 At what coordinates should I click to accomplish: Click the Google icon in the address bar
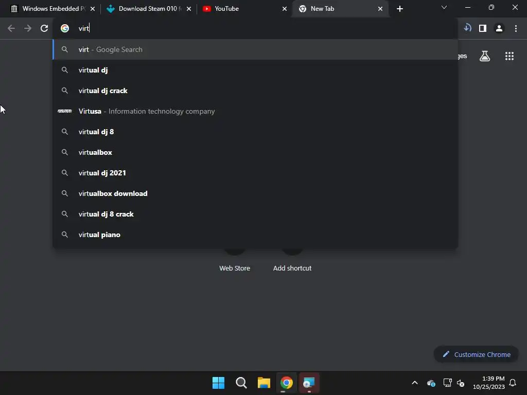coord(64,28)
